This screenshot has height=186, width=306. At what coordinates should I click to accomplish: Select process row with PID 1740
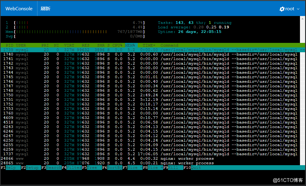[x=150, y=54]
